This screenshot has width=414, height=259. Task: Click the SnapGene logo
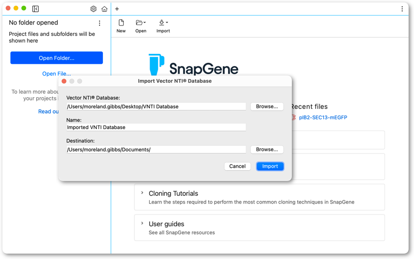(x=193, y=65)
